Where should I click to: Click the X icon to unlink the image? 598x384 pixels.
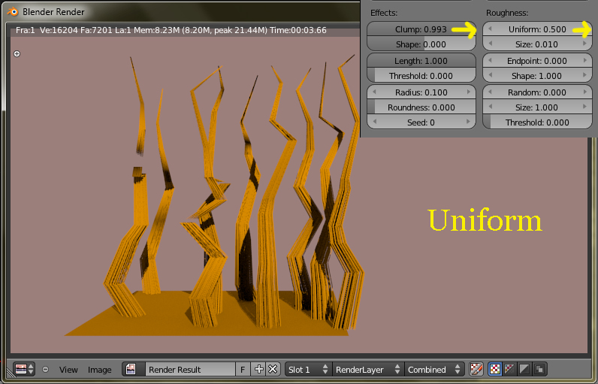tap(273, 369)
